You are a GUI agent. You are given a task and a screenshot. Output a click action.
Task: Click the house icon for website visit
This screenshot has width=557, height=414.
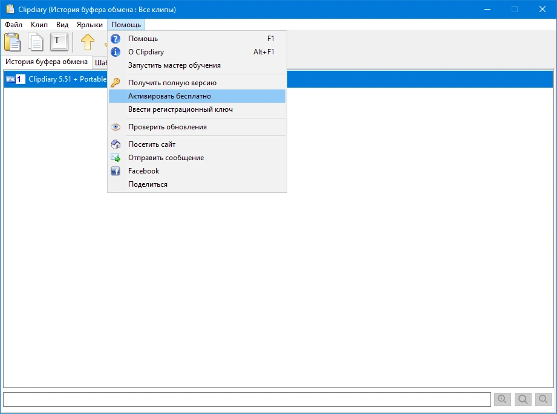[x=116, y=144]
